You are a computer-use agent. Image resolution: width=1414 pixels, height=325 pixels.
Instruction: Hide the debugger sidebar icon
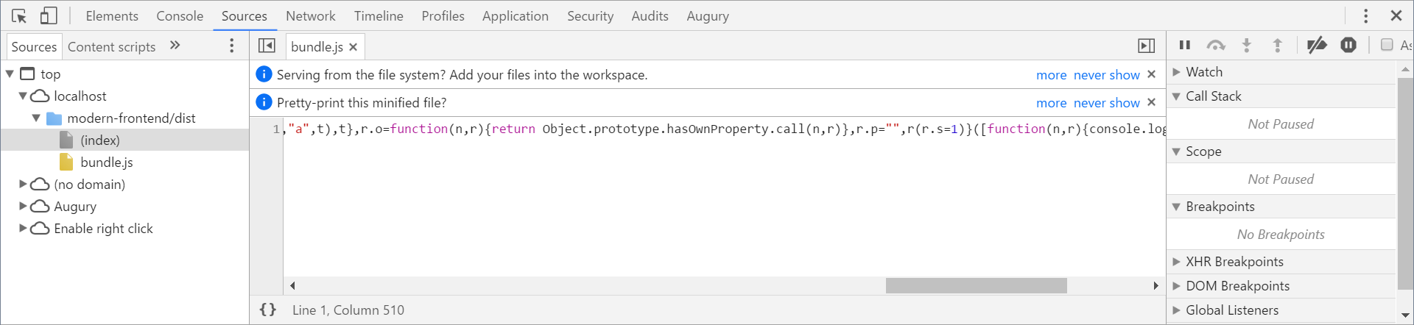pos(1146,46)
